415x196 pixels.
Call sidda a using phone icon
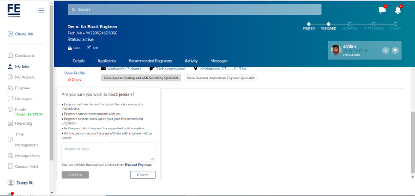click(x=385, y=50)
